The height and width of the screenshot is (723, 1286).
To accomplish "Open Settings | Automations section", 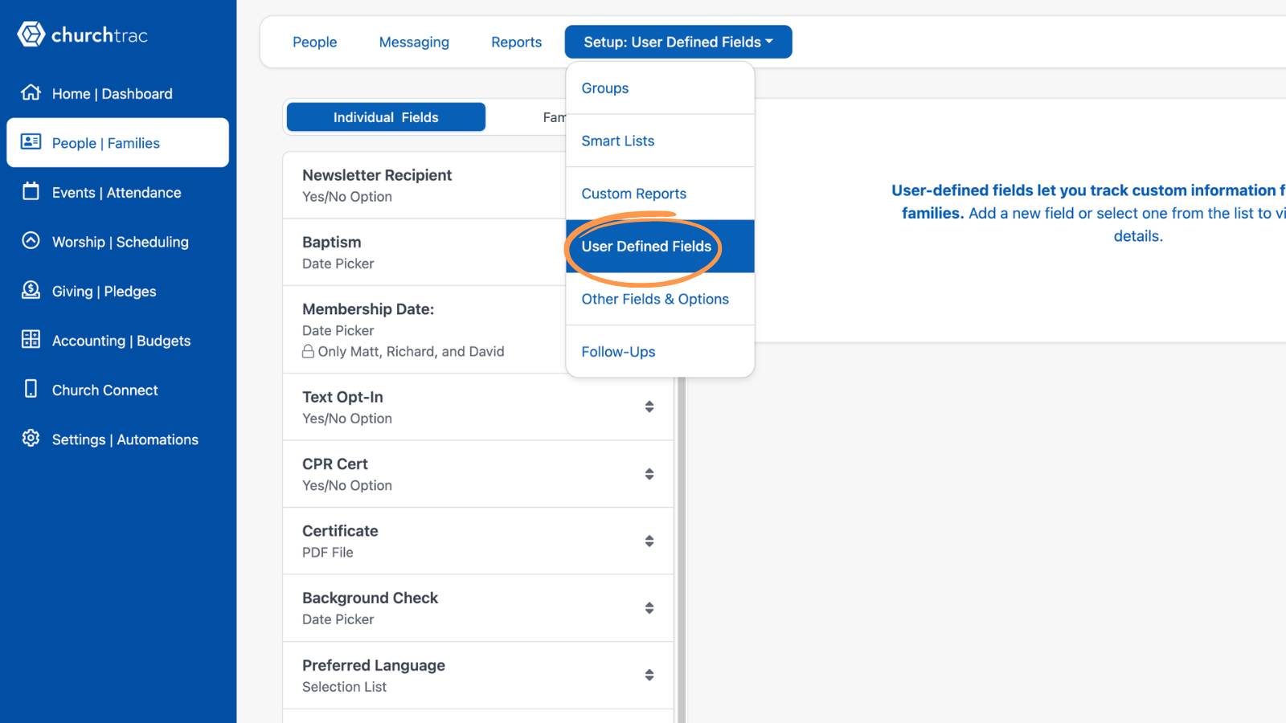I will 117,439.
